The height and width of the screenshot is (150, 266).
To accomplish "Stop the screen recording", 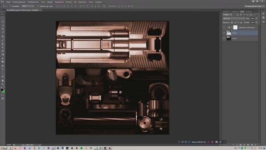I will [212, 142].
